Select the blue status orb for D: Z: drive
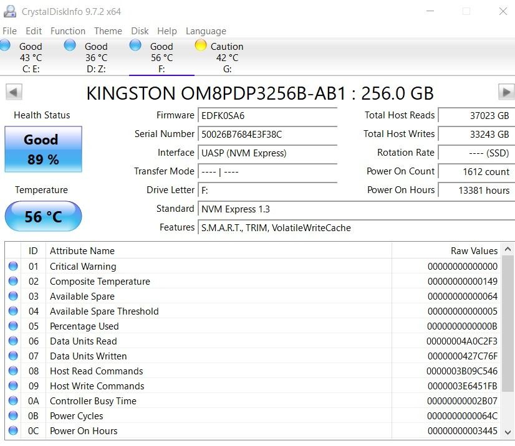This screenshot has width=515, height=446. point(70,45)
